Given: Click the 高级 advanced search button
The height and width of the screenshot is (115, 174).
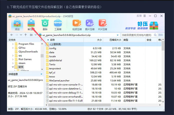Looking at the screenshot, I should (160, 35).
